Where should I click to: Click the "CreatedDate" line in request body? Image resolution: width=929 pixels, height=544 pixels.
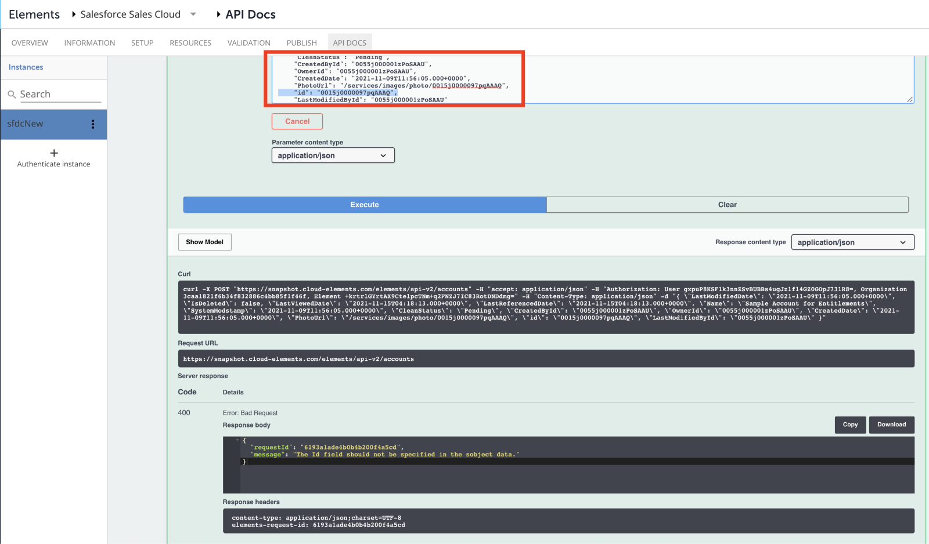(x=382, y=78)
